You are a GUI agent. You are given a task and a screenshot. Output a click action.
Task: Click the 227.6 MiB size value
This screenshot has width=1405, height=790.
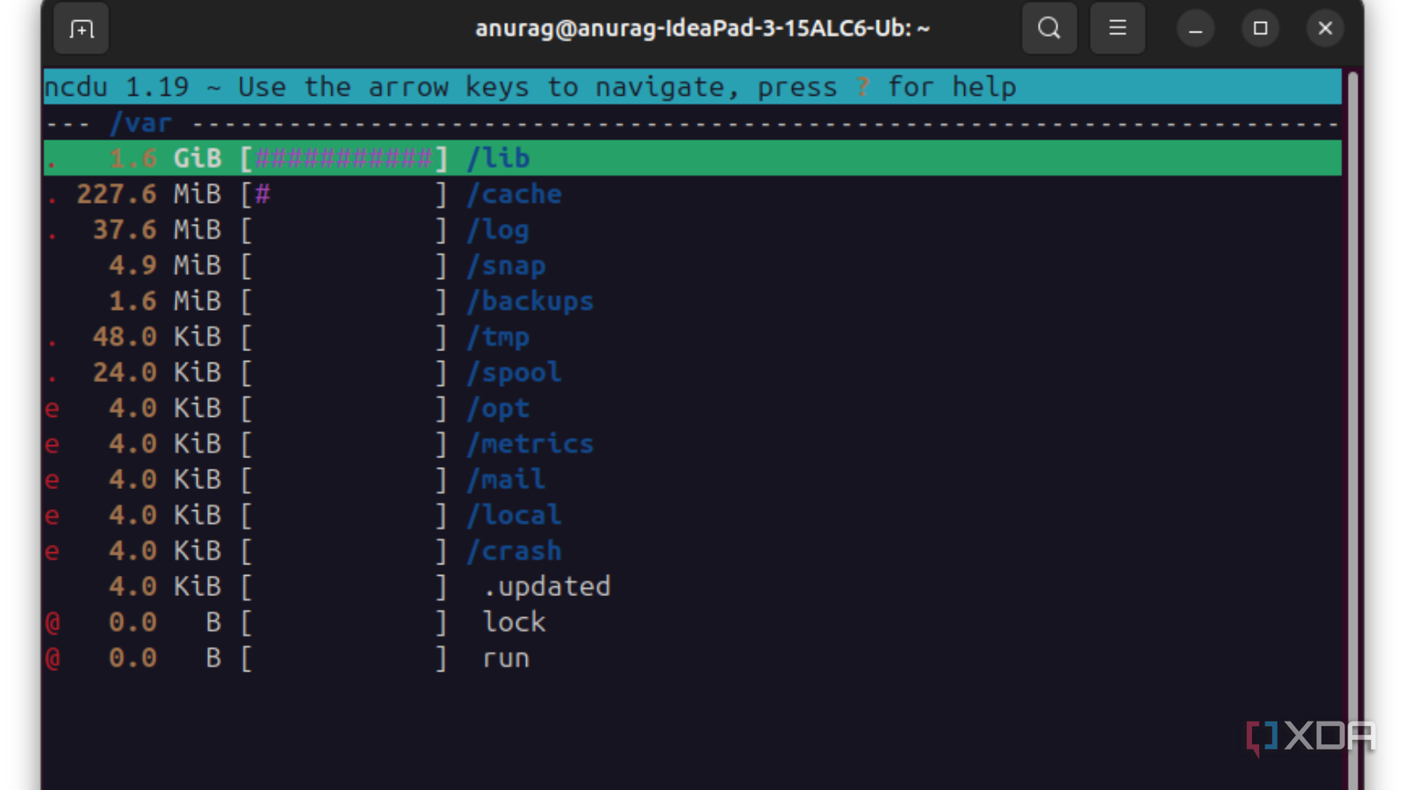pos(148,194)
